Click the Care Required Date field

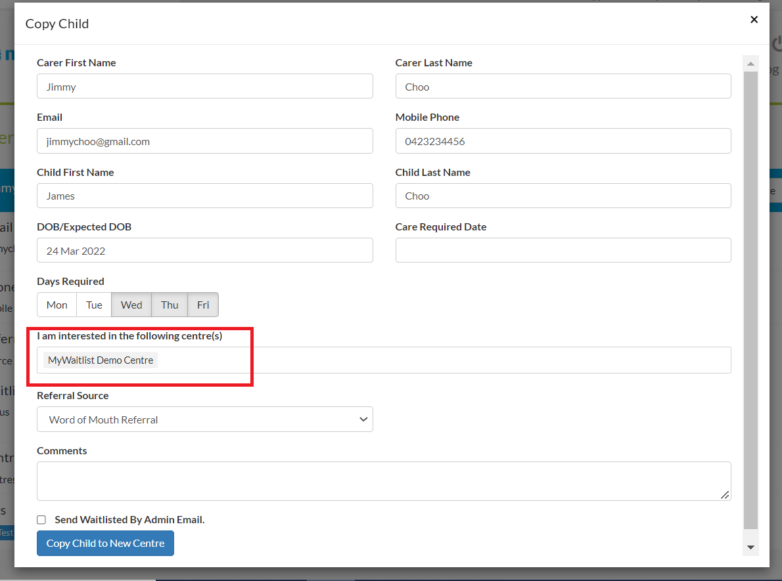point(563,250)
